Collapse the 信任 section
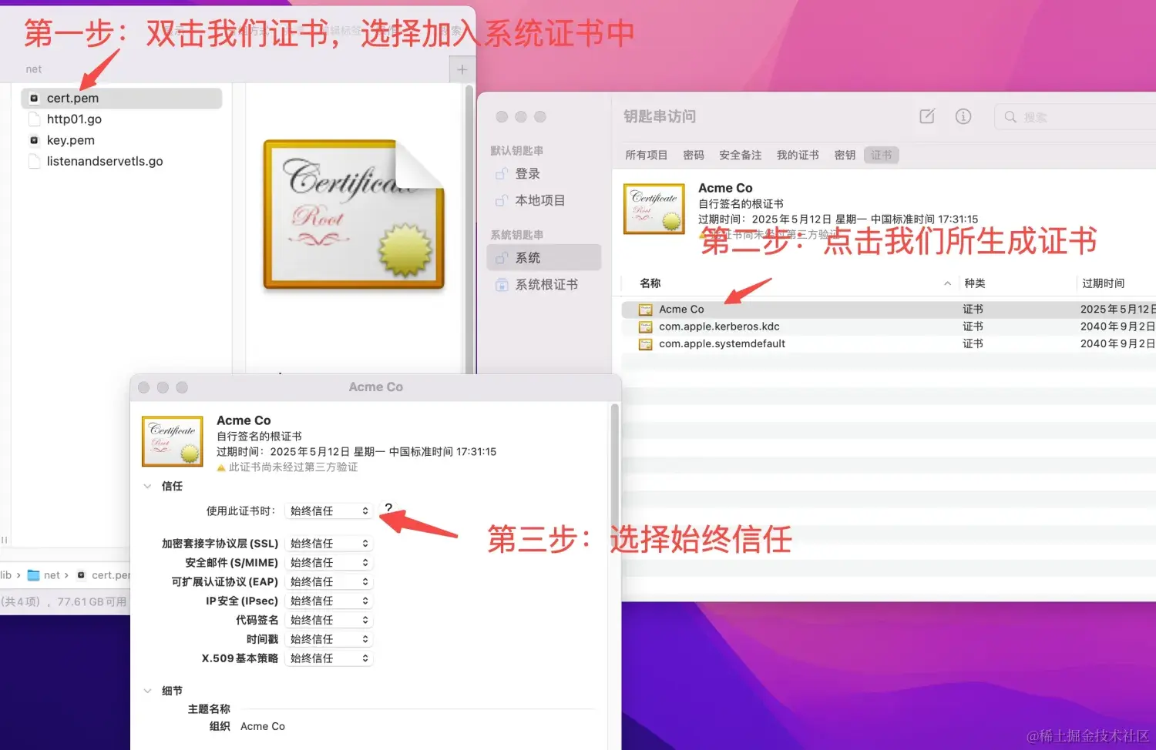1156x750 pixels. 147,486
